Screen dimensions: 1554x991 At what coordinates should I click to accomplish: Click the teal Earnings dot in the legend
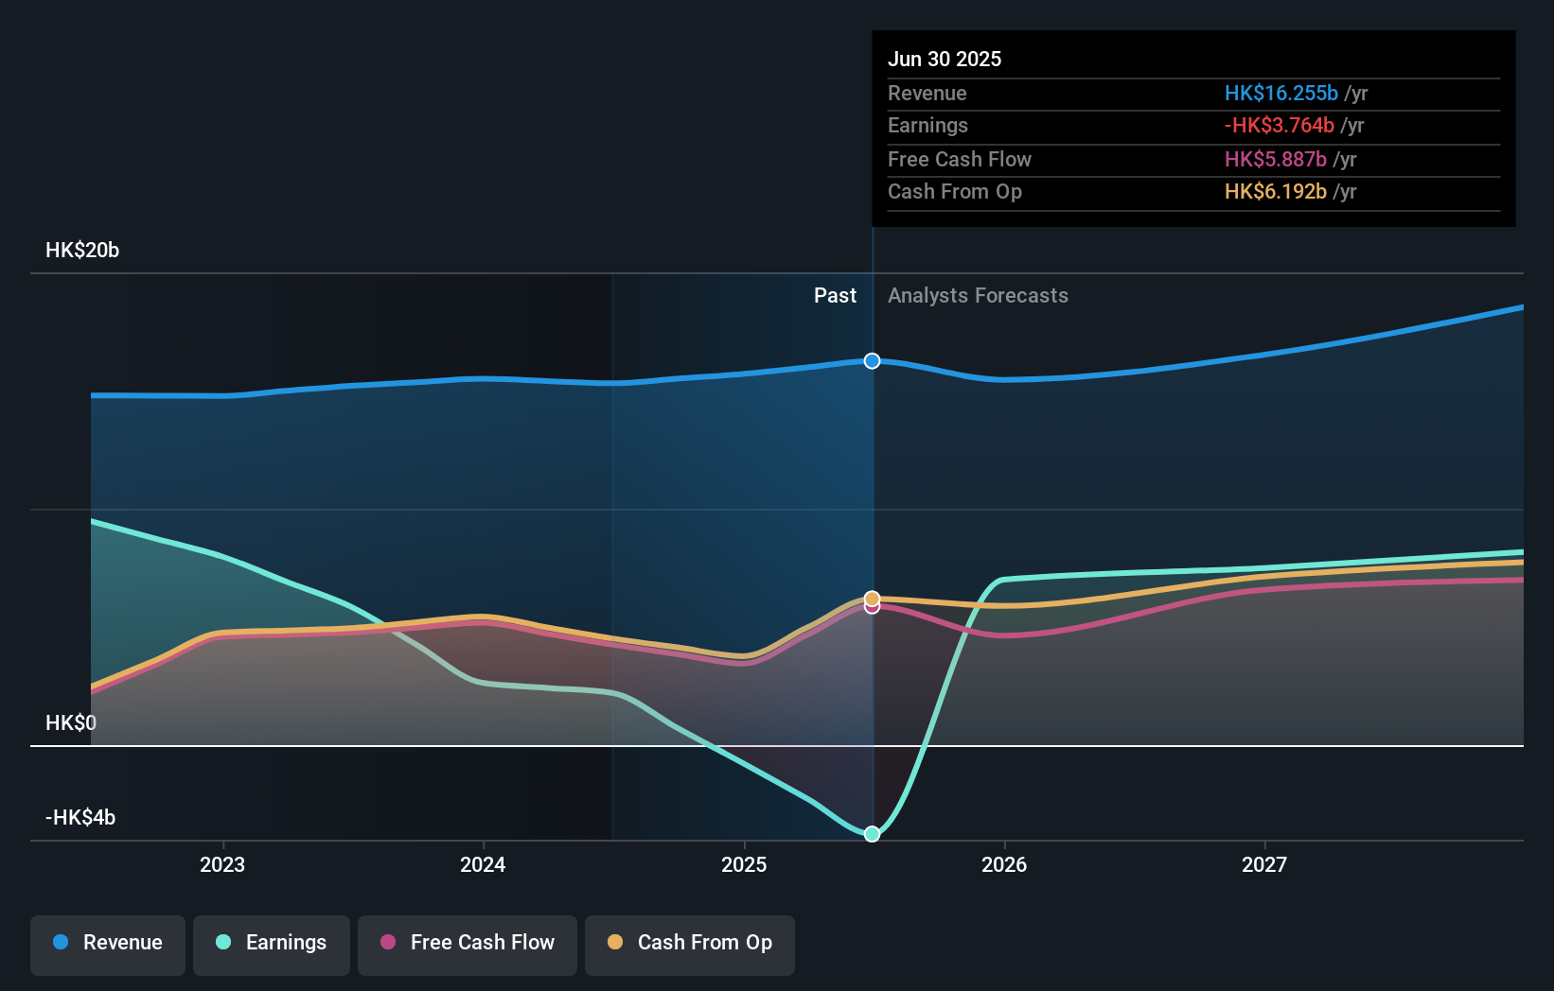pyautogui.click(x=221, y=943)
